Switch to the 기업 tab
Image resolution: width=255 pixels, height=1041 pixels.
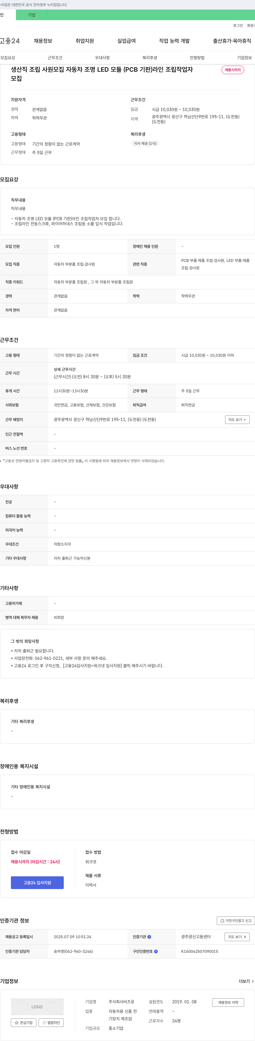[x=32, y=15]
